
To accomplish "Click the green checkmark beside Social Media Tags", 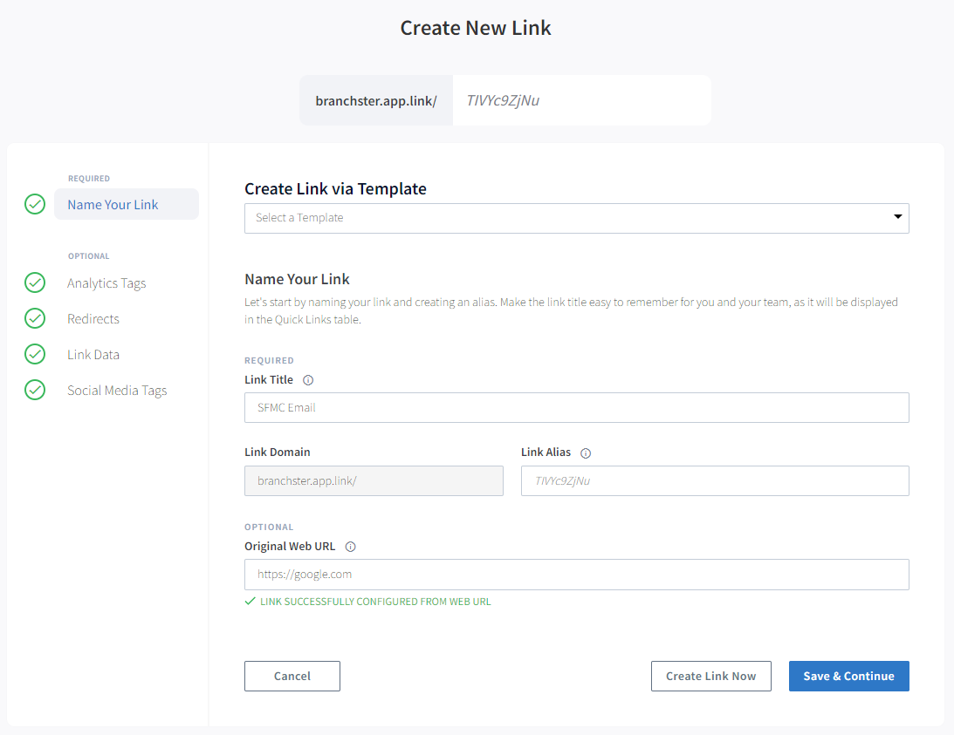I will 35,390.
